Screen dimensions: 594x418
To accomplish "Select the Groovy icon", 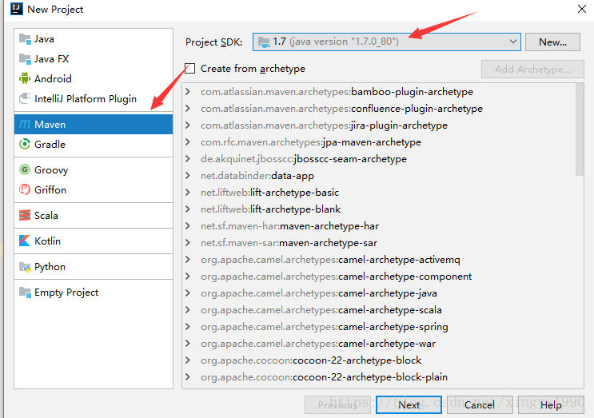I will coord(24,170).
